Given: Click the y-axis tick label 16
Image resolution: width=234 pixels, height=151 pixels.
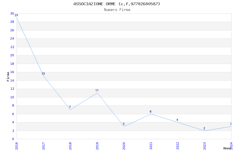Looking at the screenshot, I should click(12, 72).
